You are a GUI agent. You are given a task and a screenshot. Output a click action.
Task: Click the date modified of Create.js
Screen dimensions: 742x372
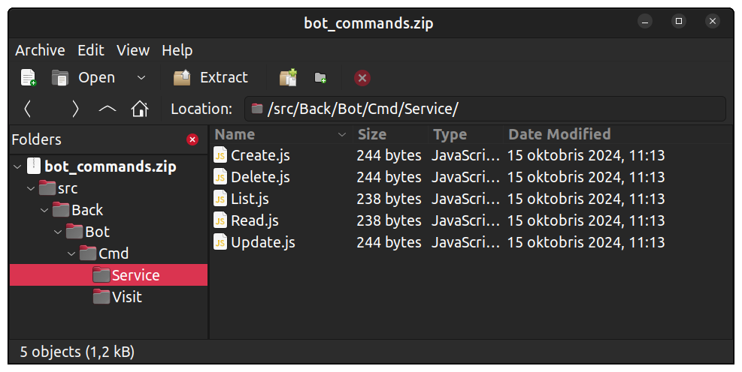586,155
